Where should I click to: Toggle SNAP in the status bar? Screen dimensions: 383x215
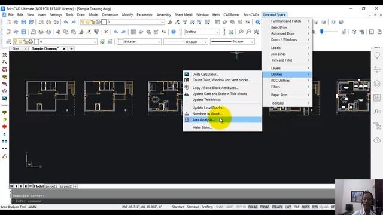pyautogui.click(x=220, y=207)
